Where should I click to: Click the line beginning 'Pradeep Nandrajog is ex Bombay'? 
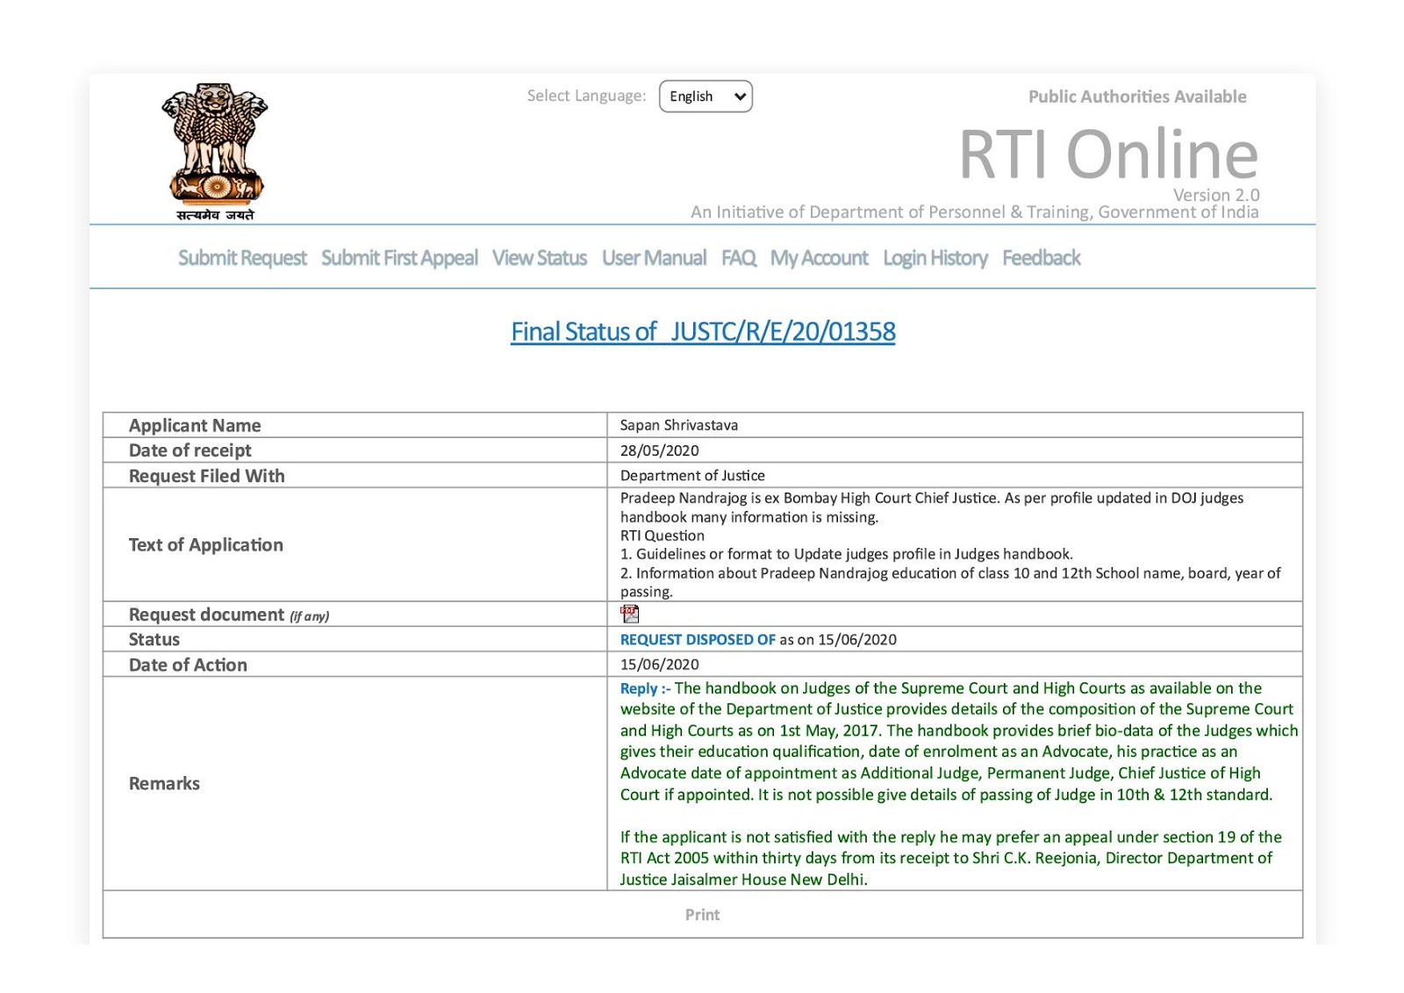pos(932,498)
